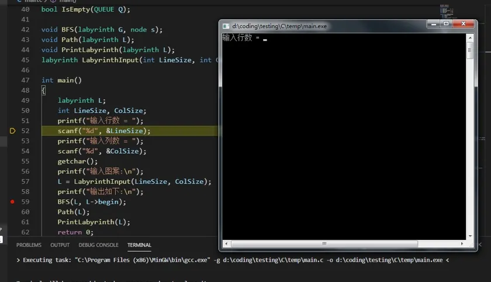Click 'bool IsEmpty(QUEUE Q);' on line 40
Image resolution: width=491 pixels, height=282 pixels.
coord(85,9)
